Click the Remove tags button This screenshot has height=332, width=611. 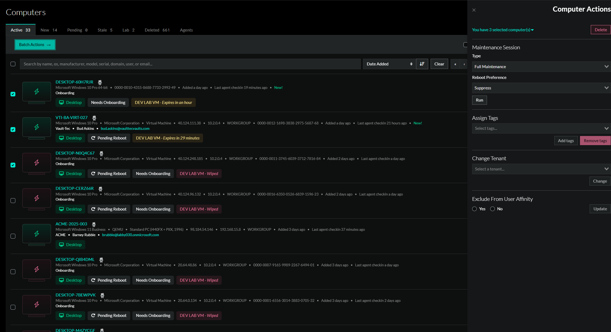[595, 141]
